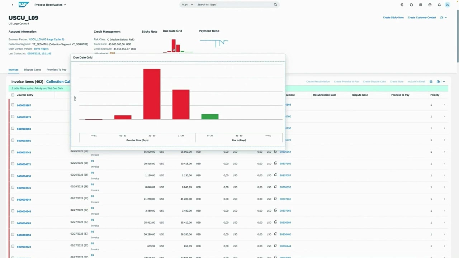Click attachment icon next to 90307057
Image resolution: width=459 pixels, height=258 pixels.
(x=275, y=175)
